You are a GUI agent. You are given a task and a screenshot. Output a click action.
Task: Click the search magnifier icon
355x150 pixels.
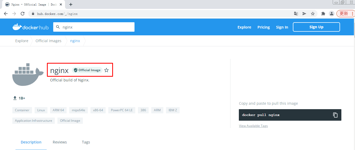pos(58,27)
